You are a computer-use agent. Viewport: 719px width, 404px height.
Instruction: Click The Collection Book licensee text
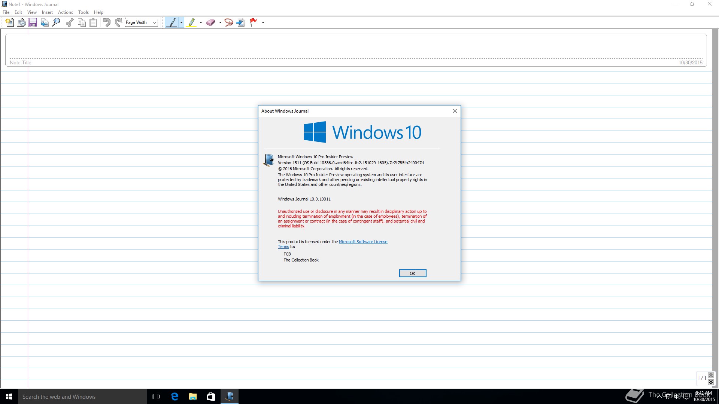click(x=301, y=260)
